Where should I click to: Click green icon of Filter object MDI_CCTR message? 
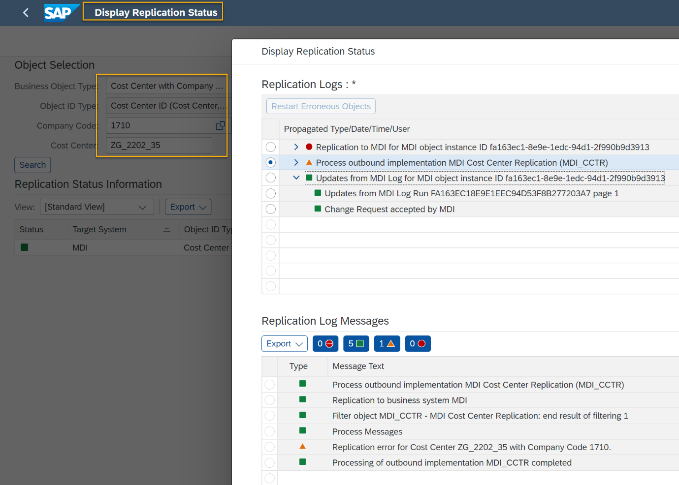pyautogui.click(x=303, y=415)
